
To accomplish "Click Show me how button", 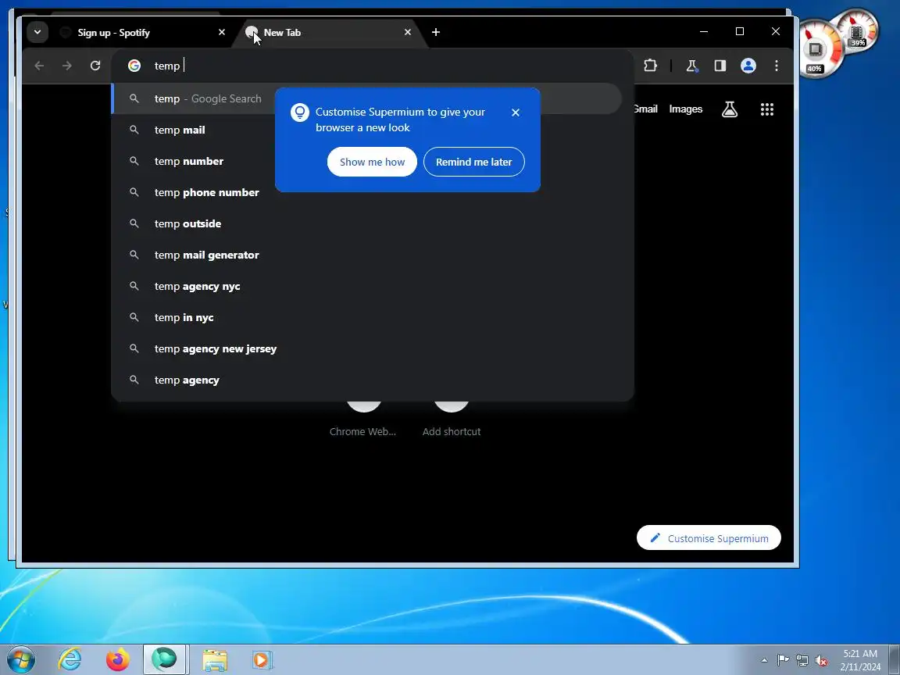I will coord(372,162).
